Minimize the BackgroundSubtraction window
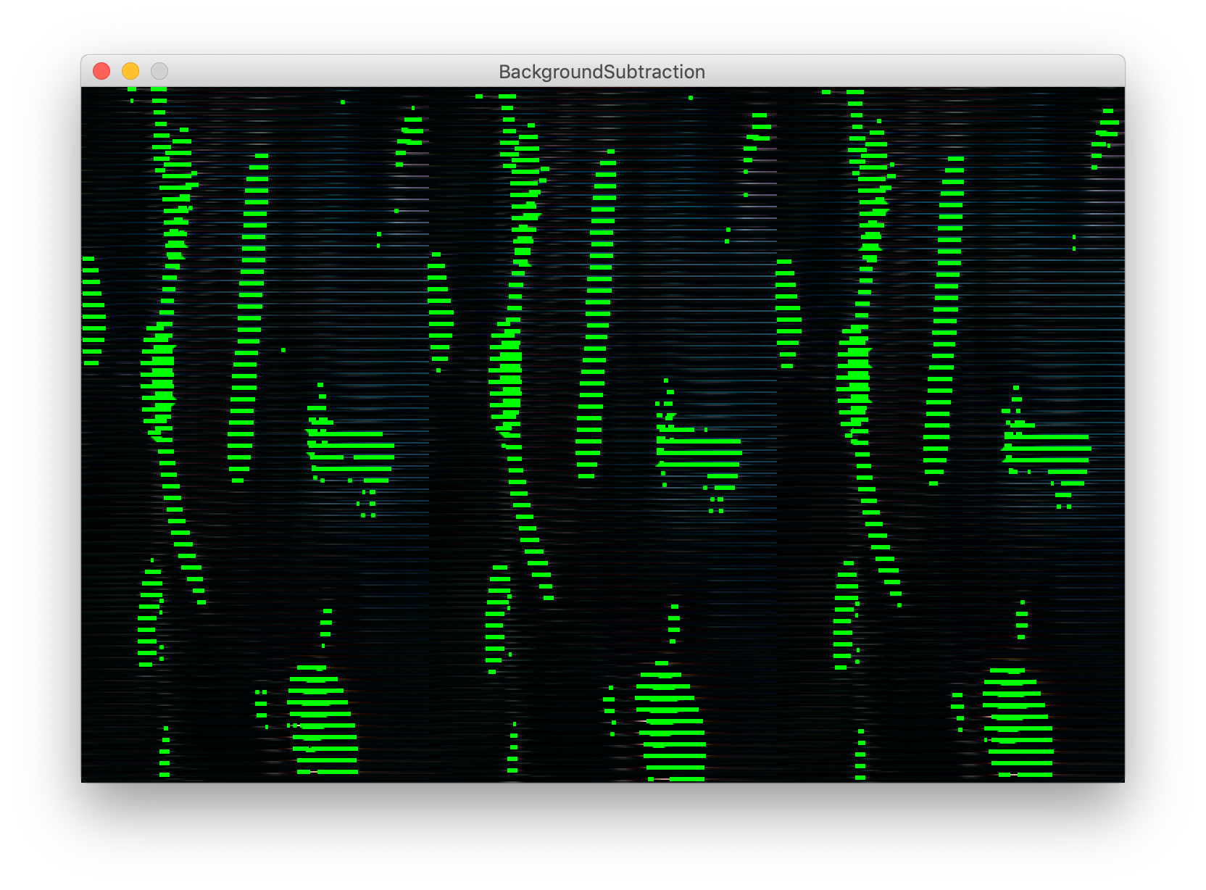Image resolution: width=1206 pixels, height=890 pixels. point(130,71)
